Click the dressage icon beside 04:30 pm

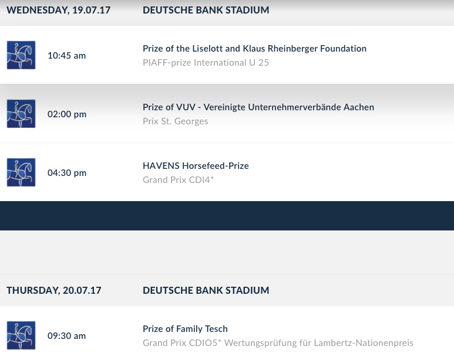point(21,172)
